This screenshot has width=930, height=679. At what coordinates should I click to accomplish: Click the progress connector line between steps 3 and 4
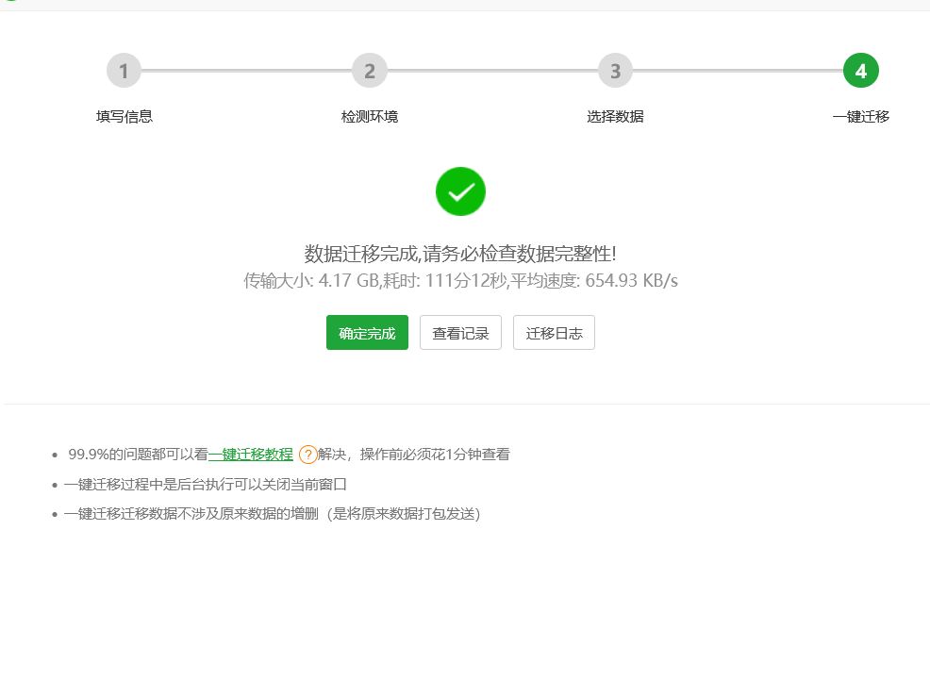tap(738, 70)
